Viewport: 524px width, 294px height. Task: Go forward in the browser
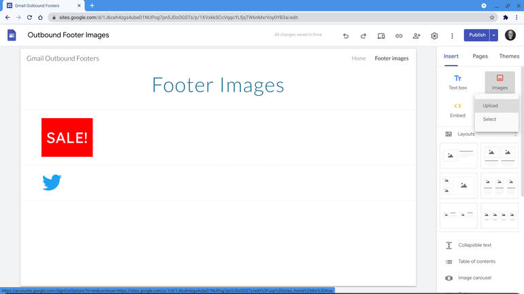click(x=19, y=18)
